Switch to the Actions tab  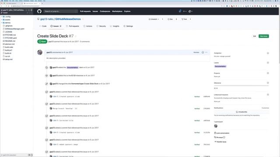[x=87, y=26]
